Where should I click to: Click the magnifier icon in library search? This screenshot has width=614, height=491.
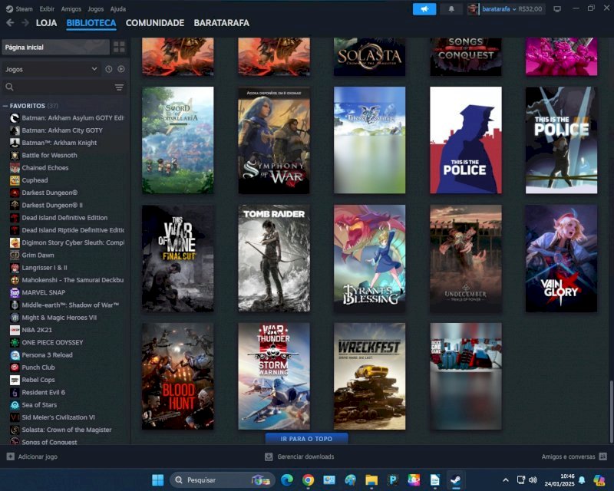(x=10, y=87)
